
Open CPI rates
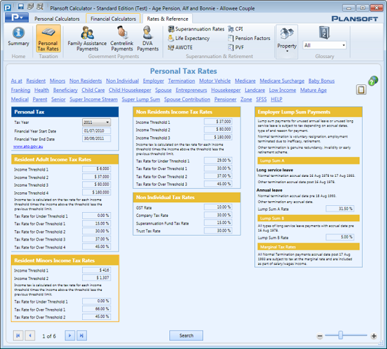[235, 29]
